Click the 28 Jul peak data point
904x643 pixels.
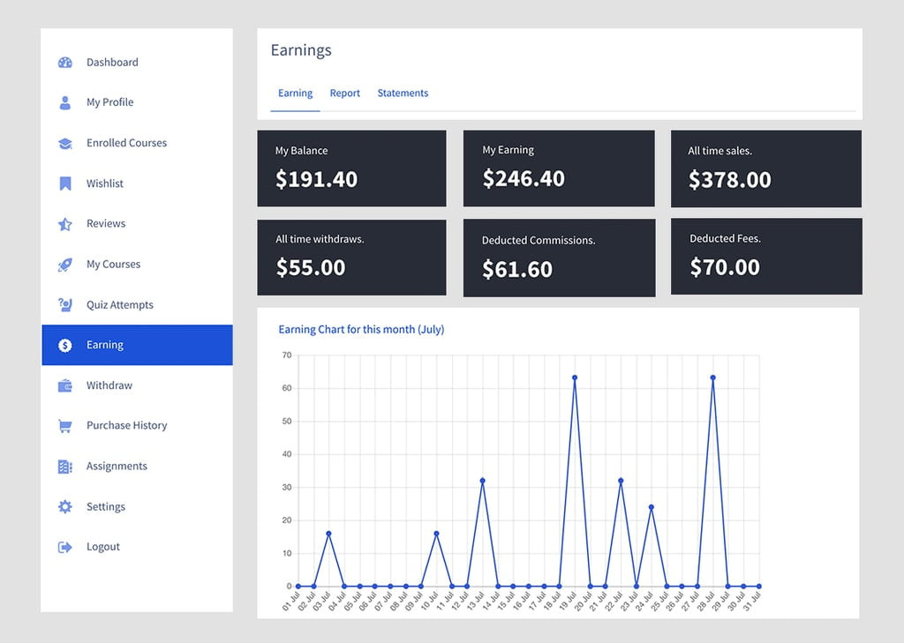712,378
